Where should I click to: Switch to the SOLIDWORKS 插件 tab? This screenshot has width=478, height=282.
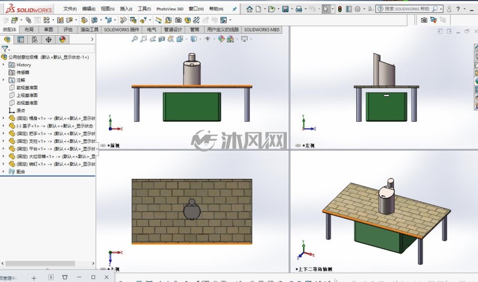[122, 30]
